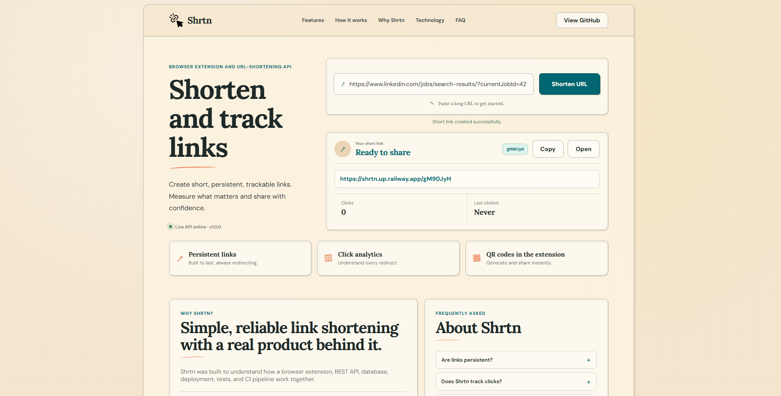Click 'Shorten and track links' headline
The height and width of the screenshot is (396, 781).
[226, 119]
